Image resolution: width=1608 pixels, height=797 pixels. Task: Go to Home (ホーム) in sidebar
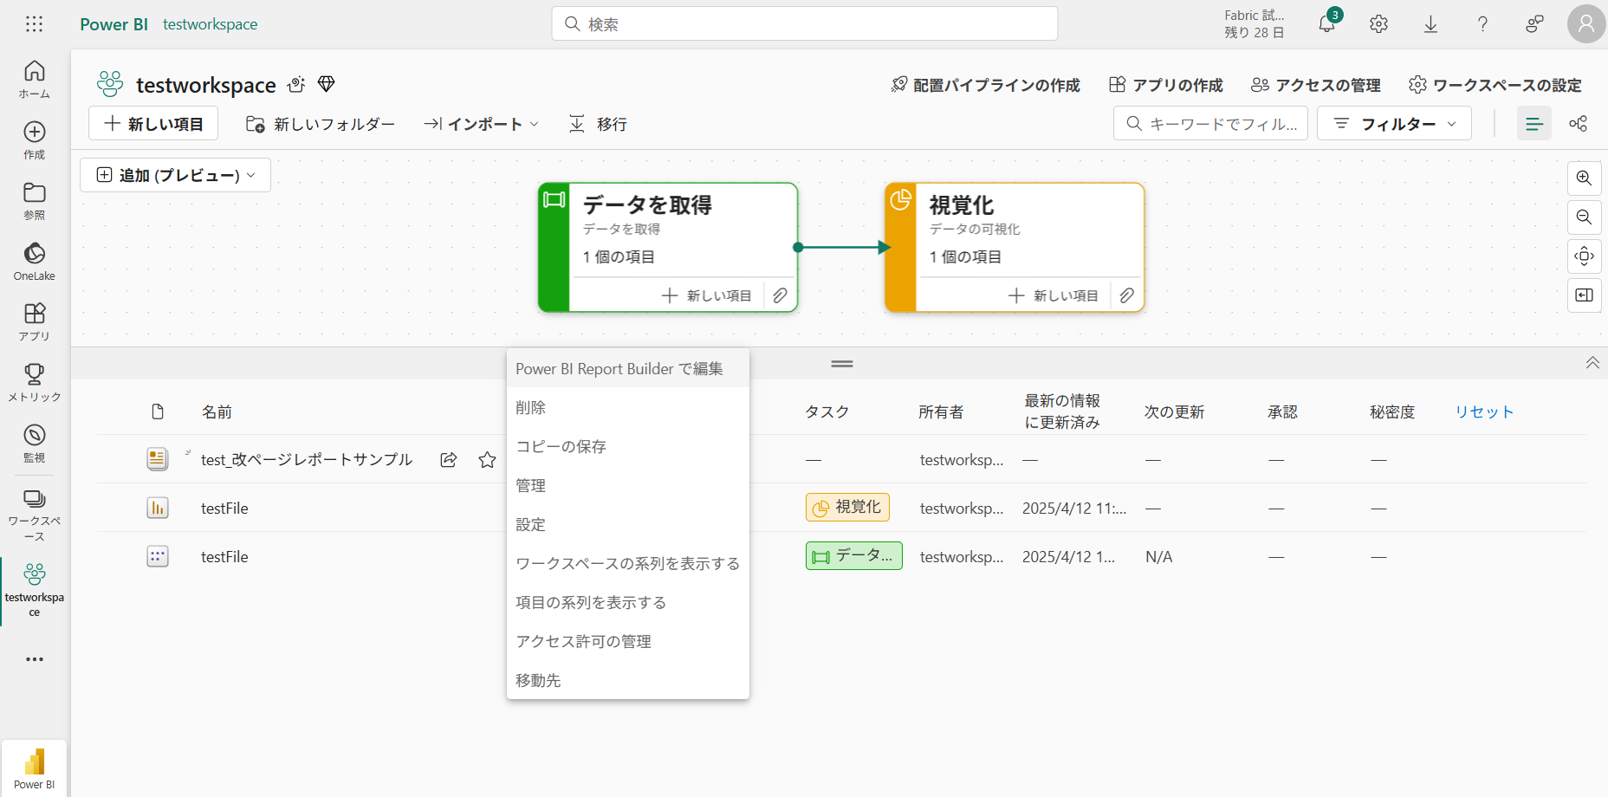click(x=35, y=79)
